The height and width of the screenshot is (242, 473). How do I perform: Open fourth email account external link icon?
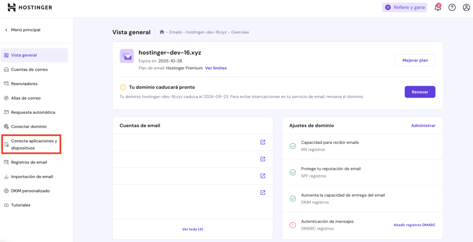(x=262, y=193)
